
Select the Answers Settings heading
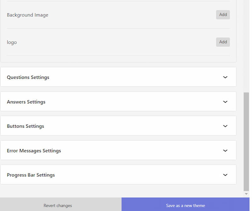tap(26, 102)
